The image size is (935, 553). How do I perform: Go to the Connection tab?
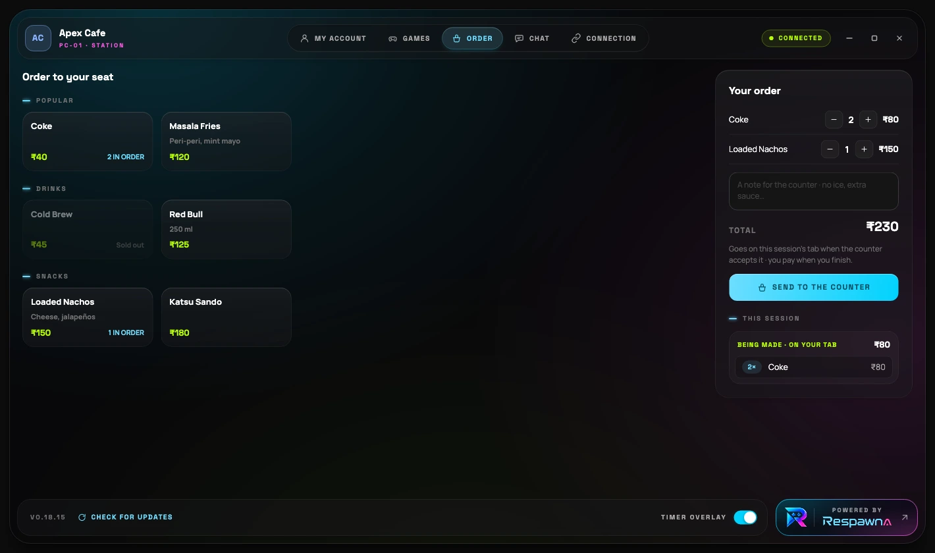pos(604,38)
